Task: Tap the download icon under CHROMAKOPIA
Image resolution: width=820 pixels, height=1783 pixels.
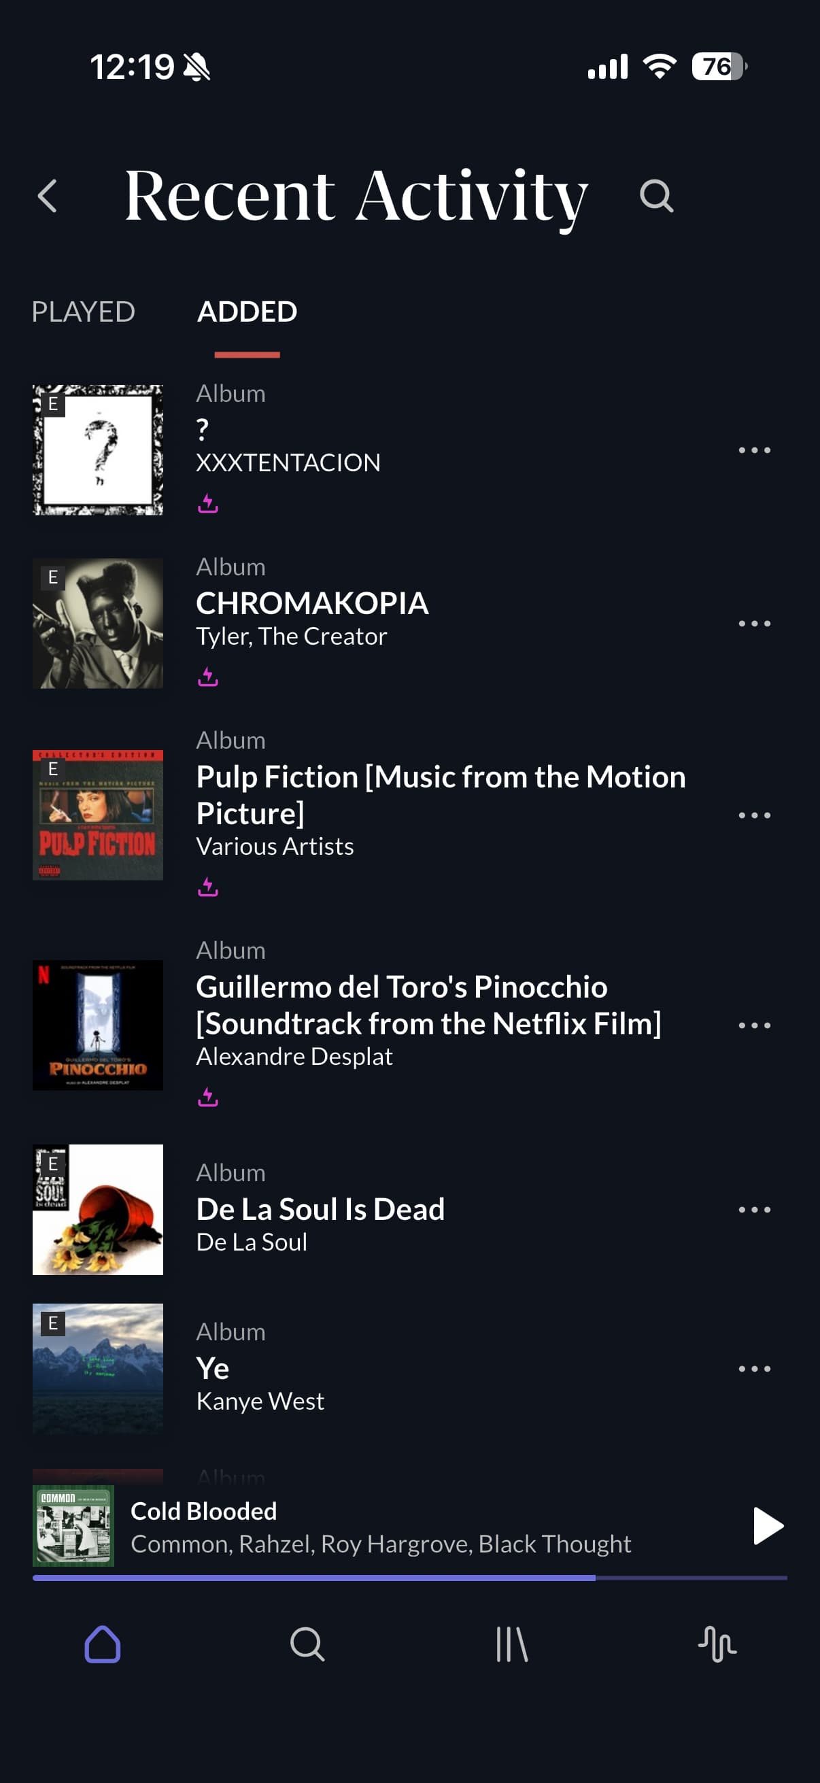Action: pyautogui.click(x=207, y=676)
